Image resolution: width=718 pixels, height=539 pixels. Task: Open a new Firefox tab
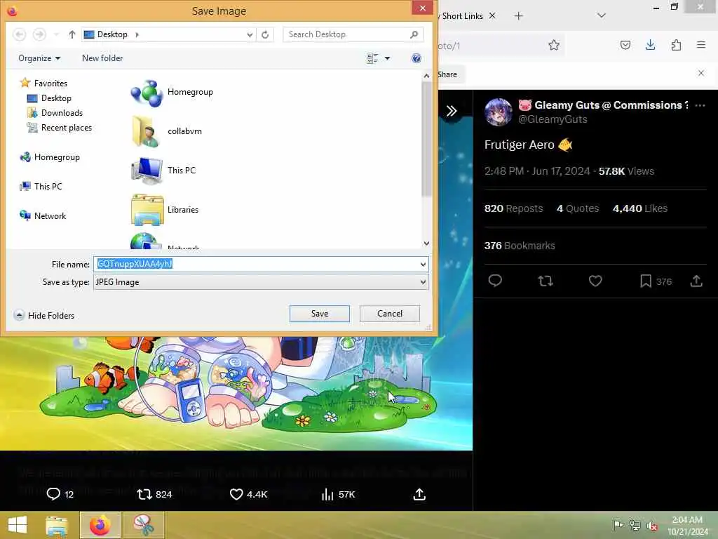click(518, 16)
